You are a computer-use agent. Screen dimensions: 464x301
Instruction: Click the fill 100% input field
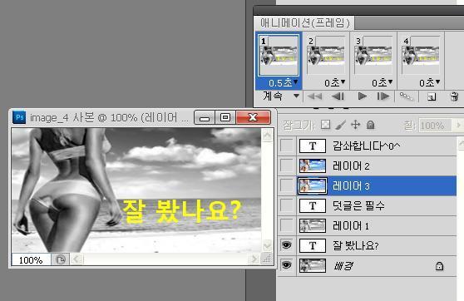435,126
